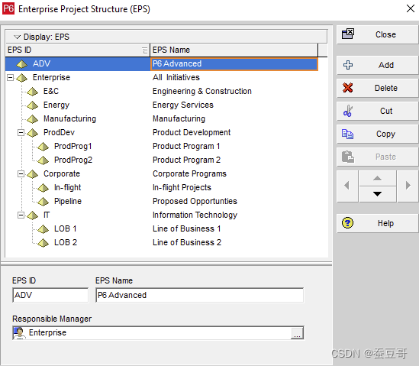Screen dimensions: 419x366
Task: Move EPS node down with down arrow
Action: [377, 194]
